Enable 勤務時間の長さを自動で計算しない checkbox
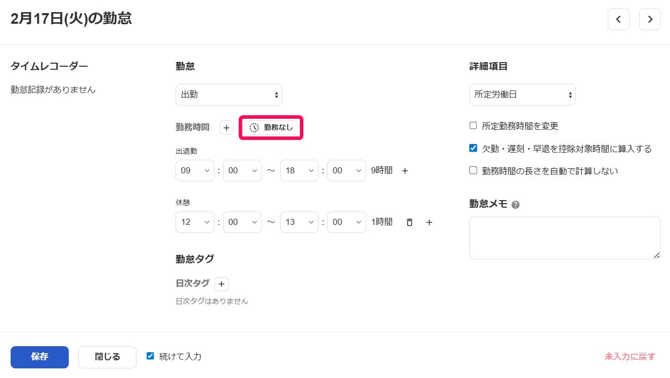This screenshot has height=378, width=670. click(473, 171)
